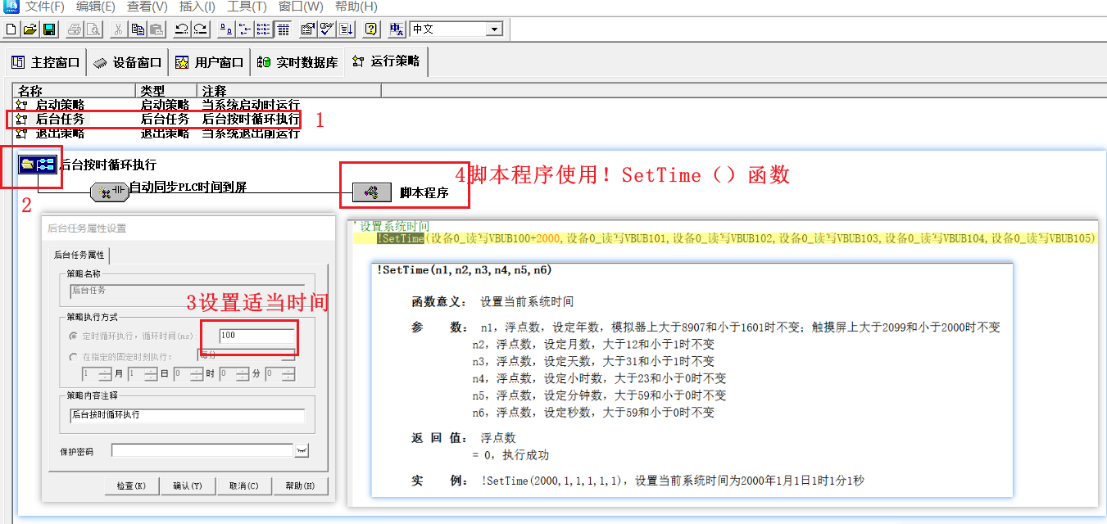1107x524 pixels.
Task: Click the 确认(Y) button
Action: click(x=188, y=486)
